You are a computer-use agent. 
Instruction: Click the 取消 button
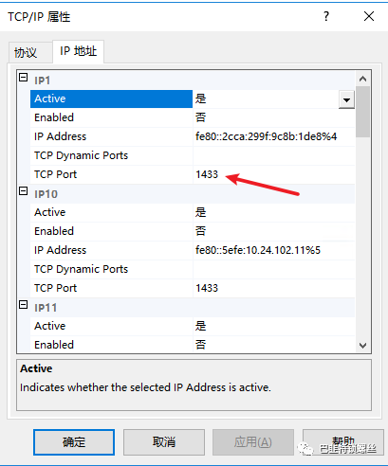[x=164, y=442]
